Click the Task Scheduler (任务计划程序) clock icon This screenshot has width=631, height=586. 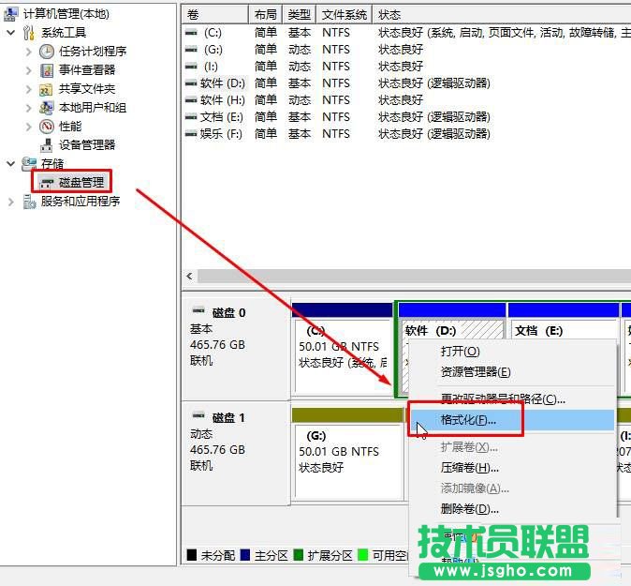47,52
